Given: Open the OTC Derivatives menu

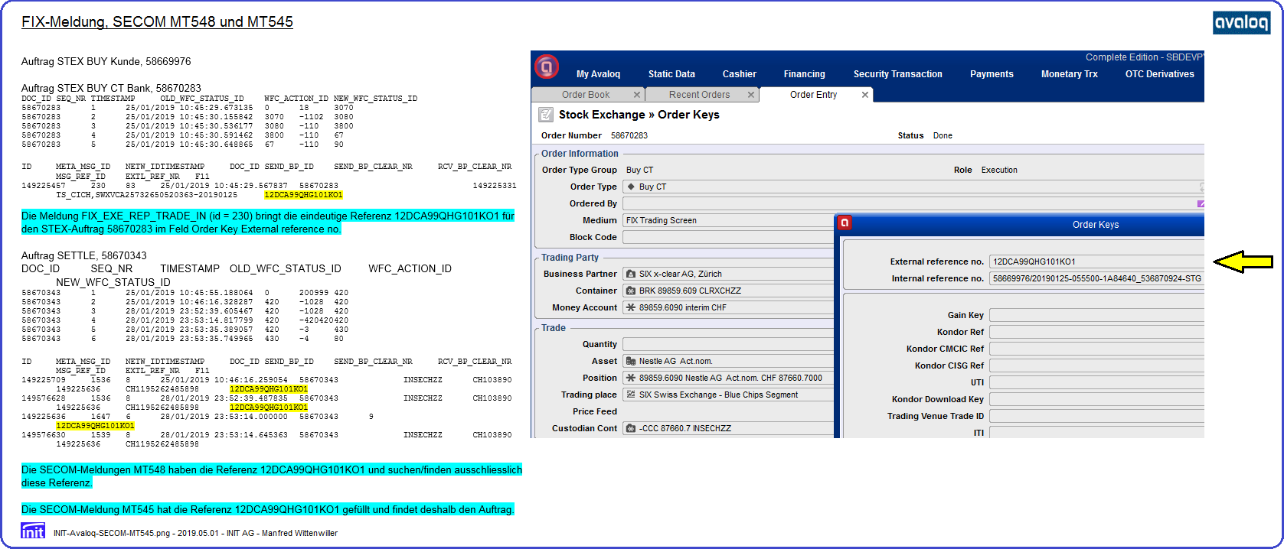Looking at the screenshot, I should pos(1159,74).
